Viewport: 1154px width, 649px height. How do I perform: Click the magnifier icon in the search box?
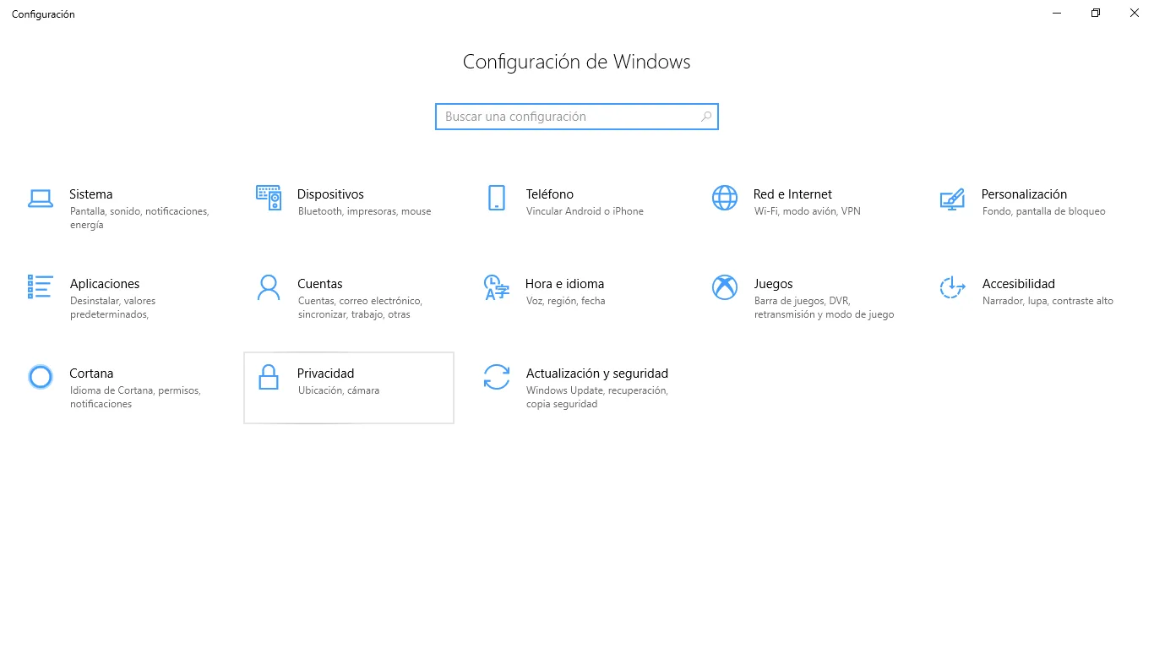pos(706,117)
